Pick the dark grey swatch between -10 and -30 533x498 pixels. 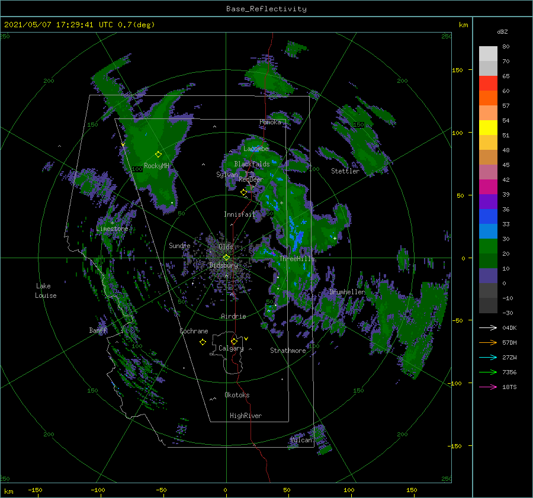coord(488,306)
